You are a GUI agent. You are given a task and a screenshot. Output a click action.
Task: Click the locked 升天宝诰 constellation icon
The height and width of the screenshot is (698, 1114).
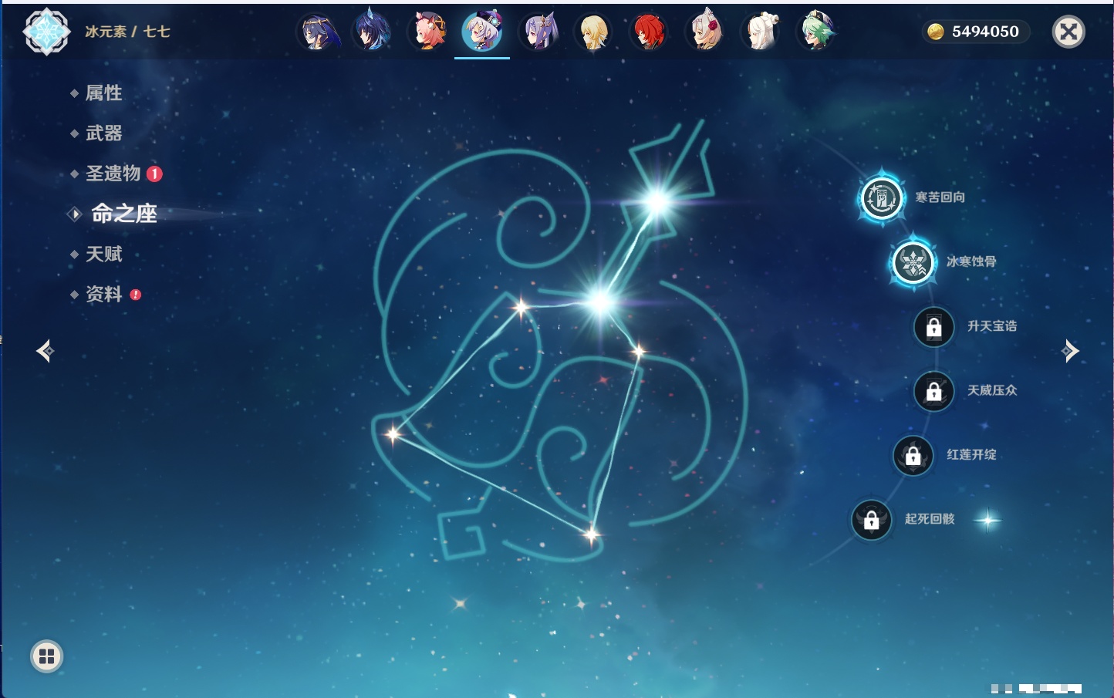tap(933, 327)
